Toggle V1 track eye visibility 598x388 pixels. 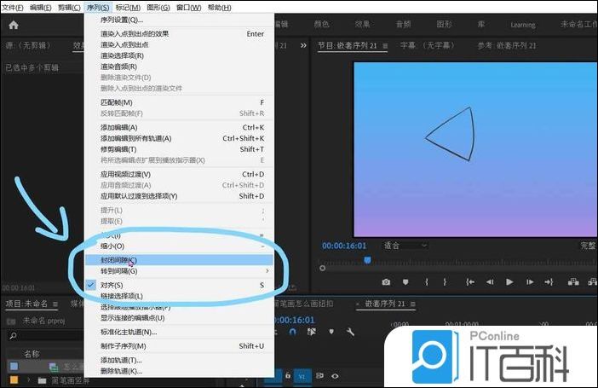334,375
